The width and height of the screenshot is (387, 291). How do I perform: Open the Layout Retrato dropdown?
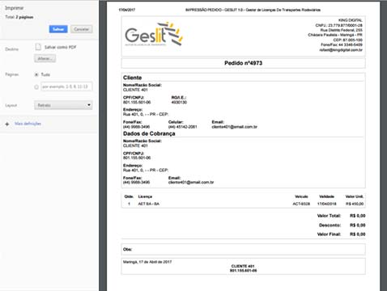click(x=63, y=105)
